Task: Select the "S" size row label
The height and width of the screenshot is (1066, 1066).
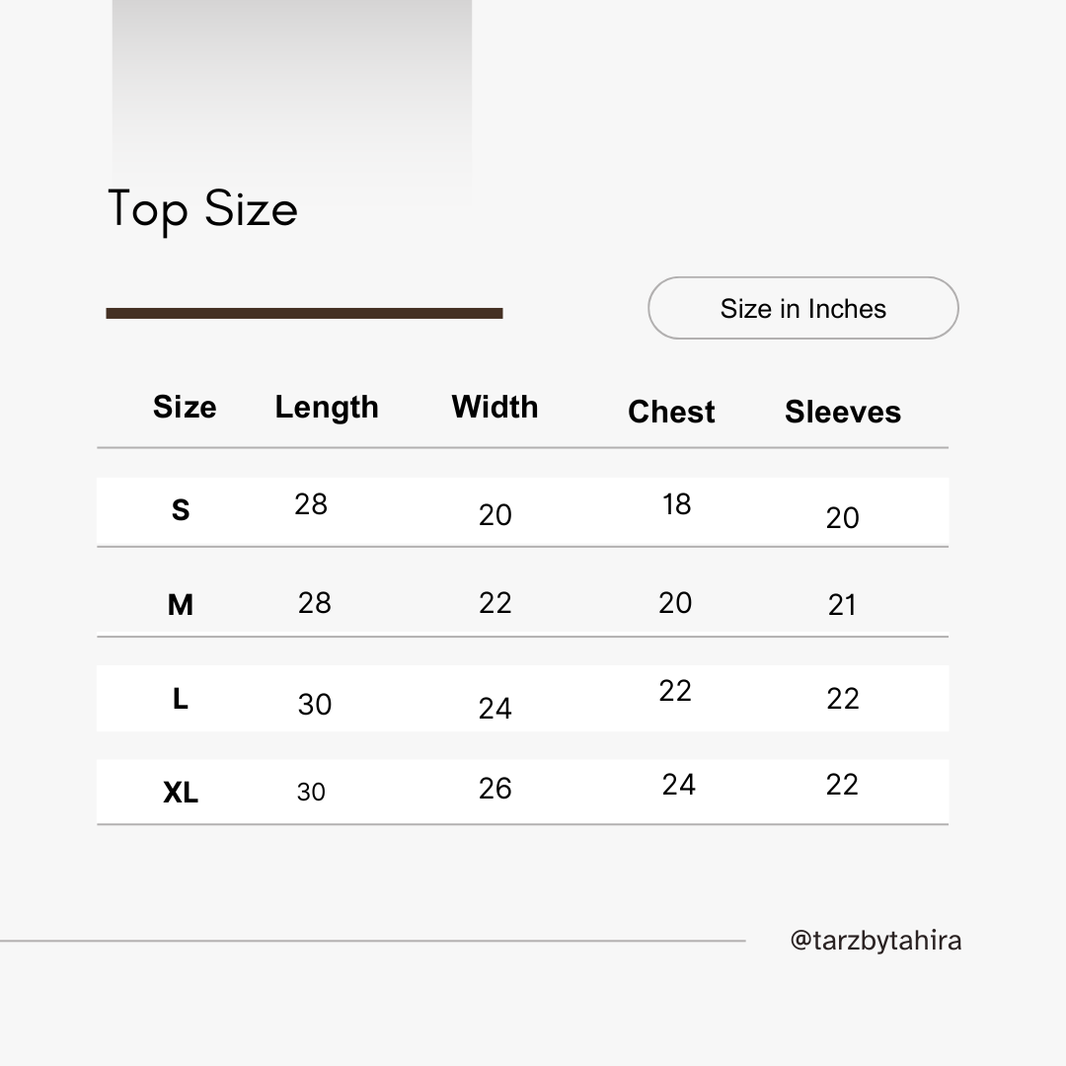Action: (x=181, y=510)
